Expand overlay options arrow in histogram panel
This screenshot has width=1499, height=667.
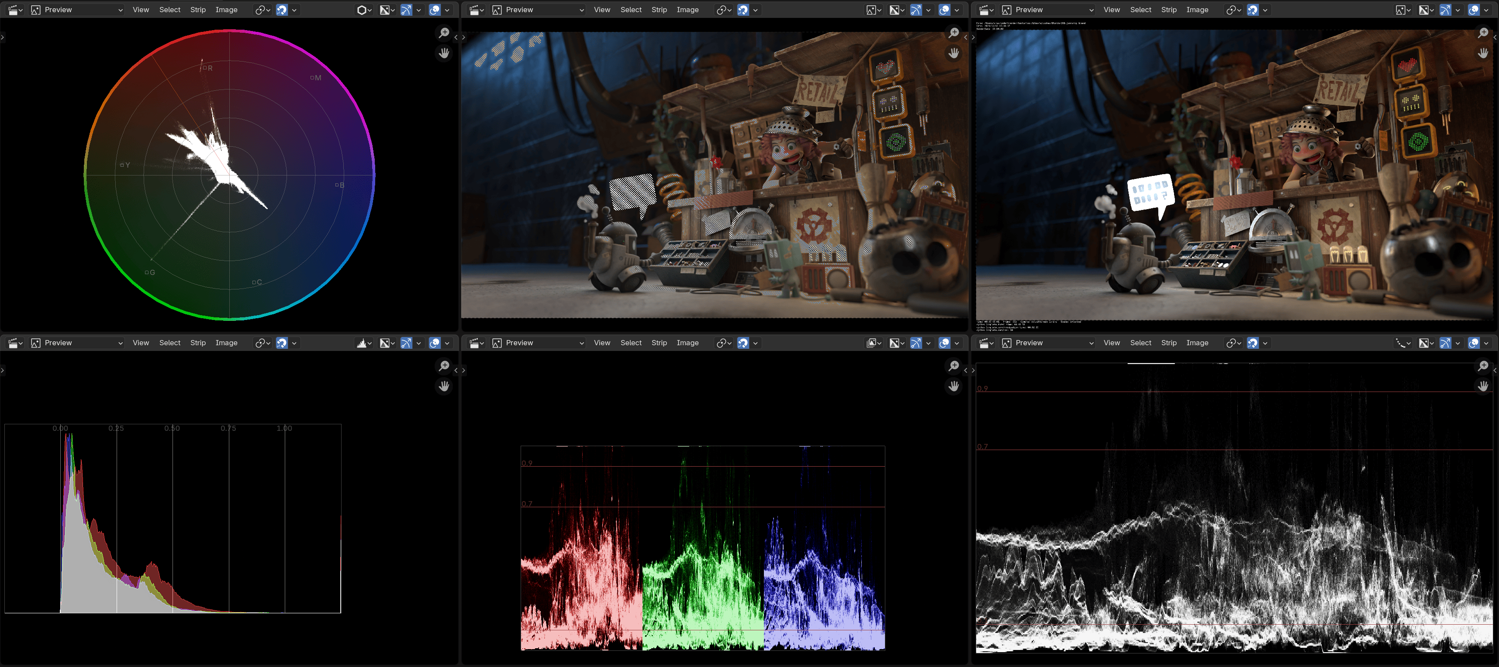coord(448,343)
